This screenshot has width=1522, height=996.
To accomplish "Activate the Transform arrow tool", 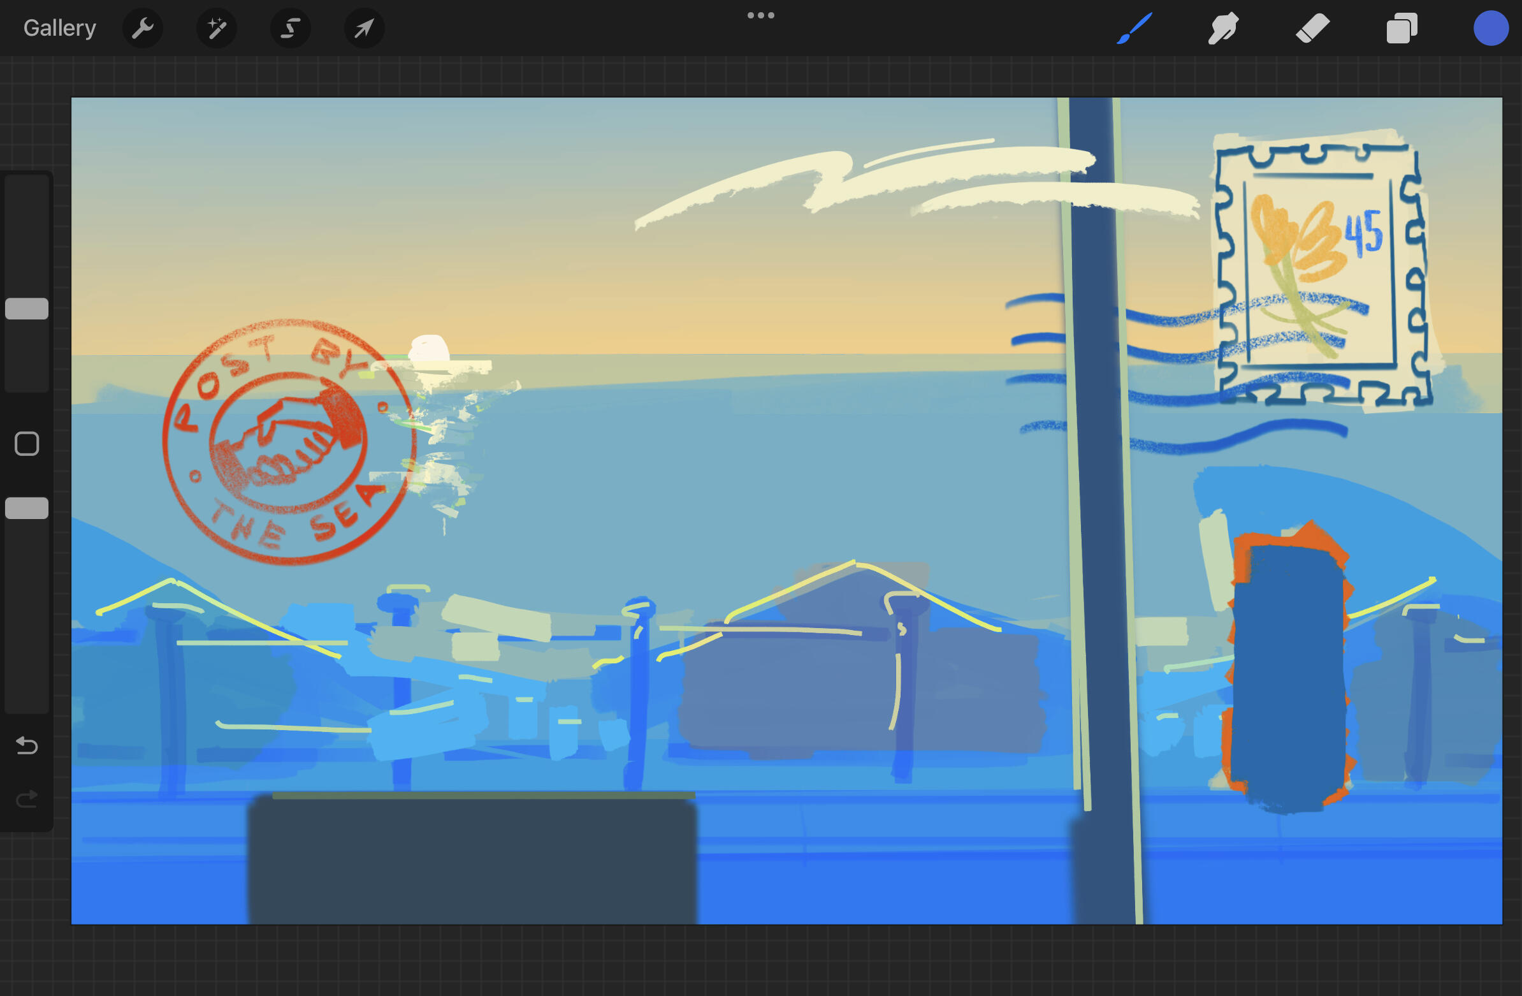I will tap(364, 28).
